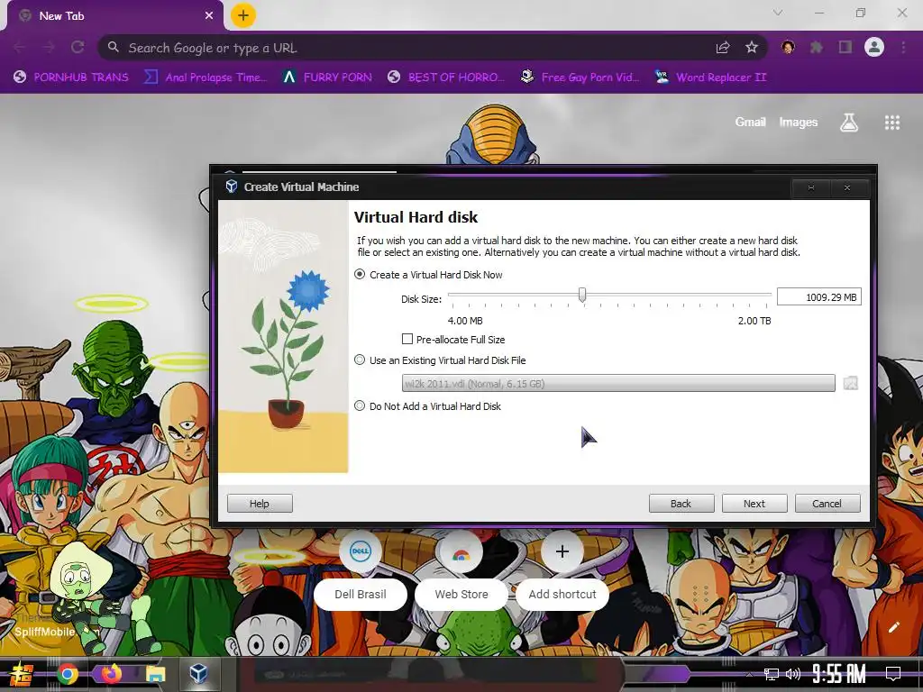Click the avatar extension icon in toolbar
Image resolution: width=923 pixels, height=692 pixels.
[x=788, y=47]
